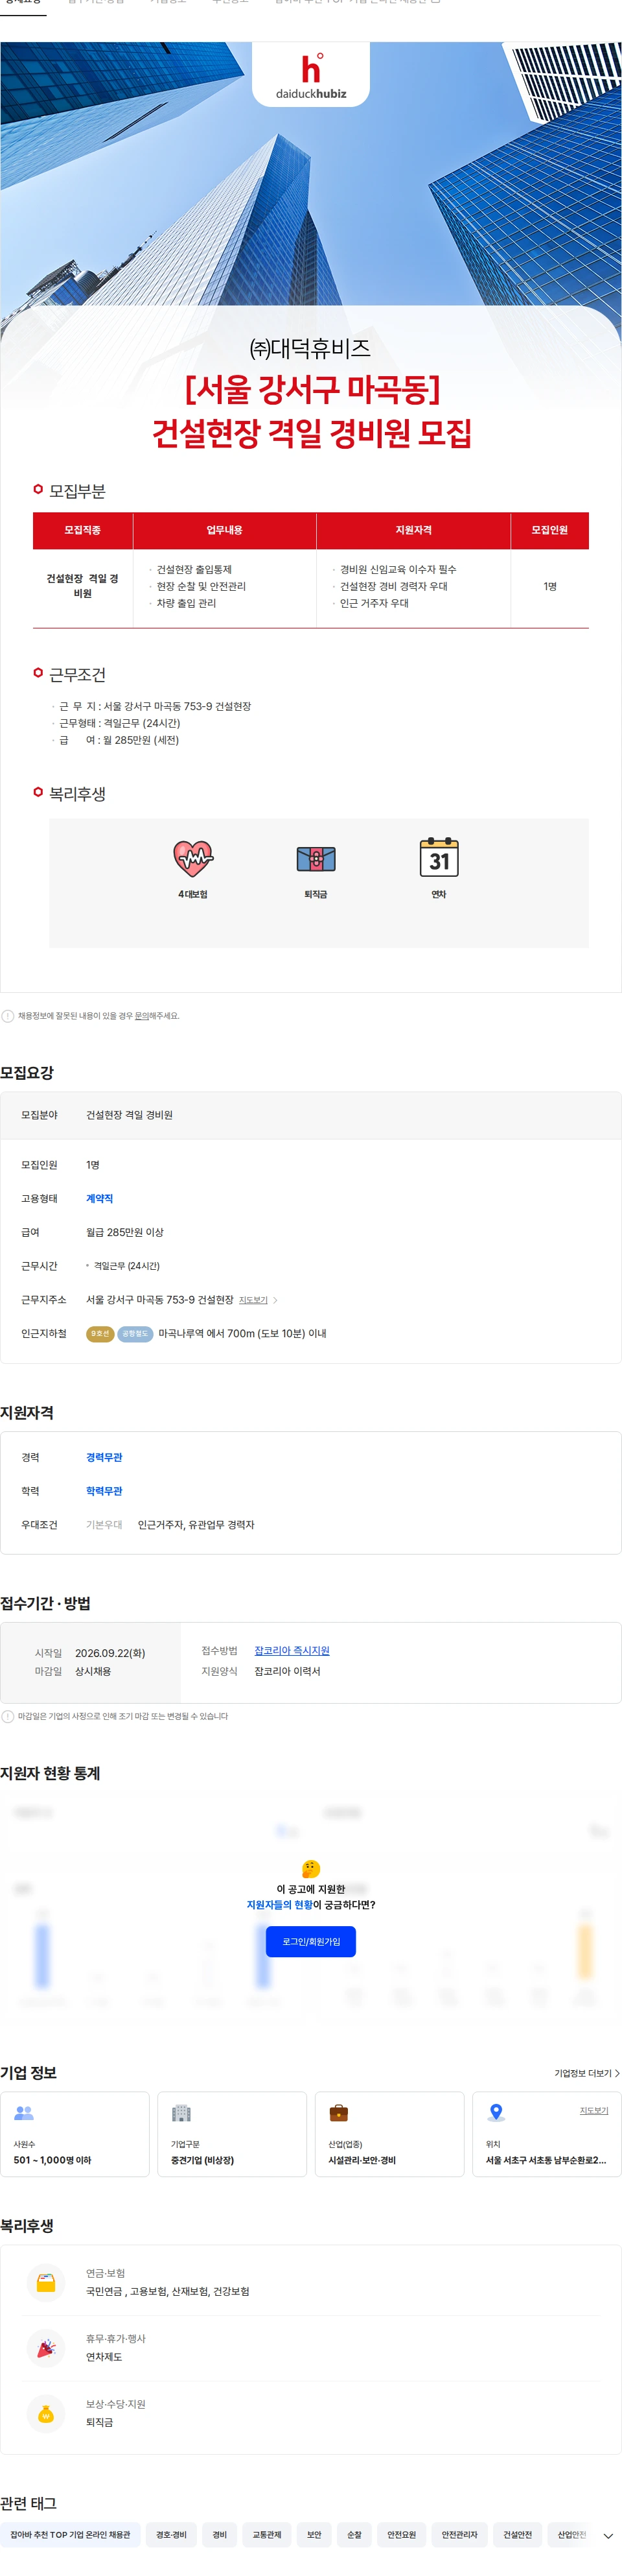
Task: Click the 업무내용 table header
Action: (x=225, y=531)
